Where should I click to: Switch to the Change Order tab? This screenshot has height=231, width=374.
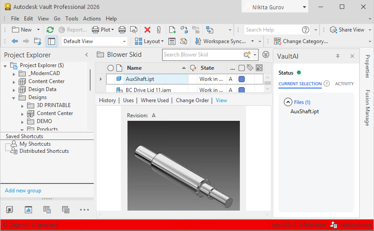tap(192, 100)
